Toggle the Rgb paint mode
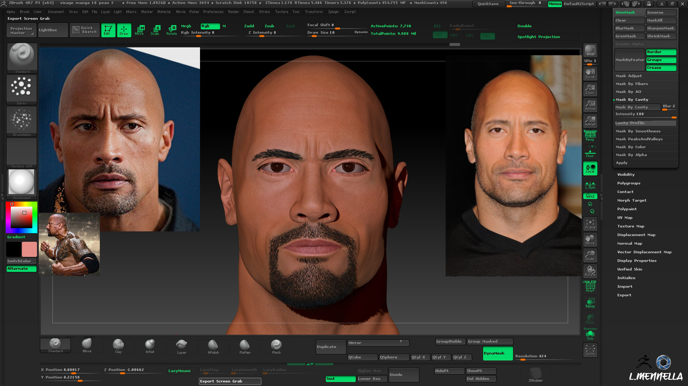The image size is (688, 386). click(210, 26)
